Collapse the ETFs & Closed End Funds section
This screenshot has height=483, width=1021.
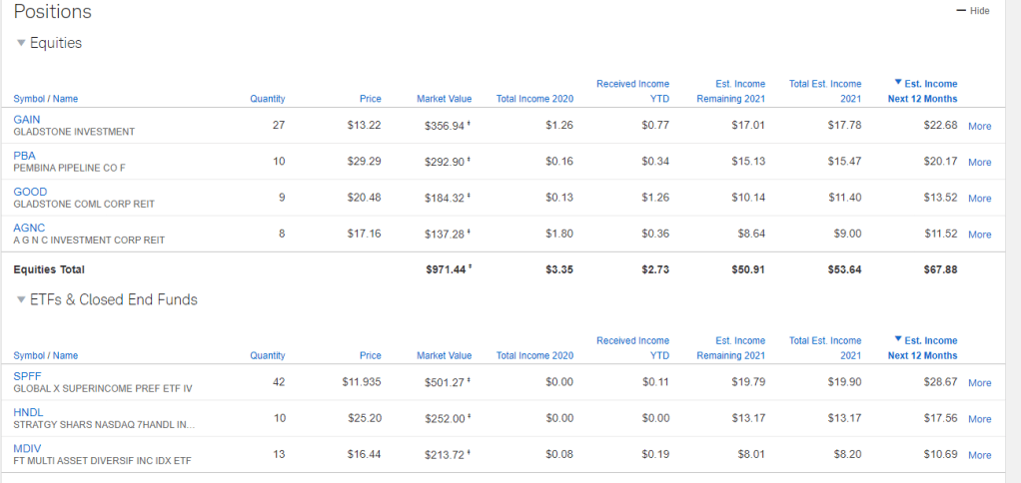pos(22,300)
